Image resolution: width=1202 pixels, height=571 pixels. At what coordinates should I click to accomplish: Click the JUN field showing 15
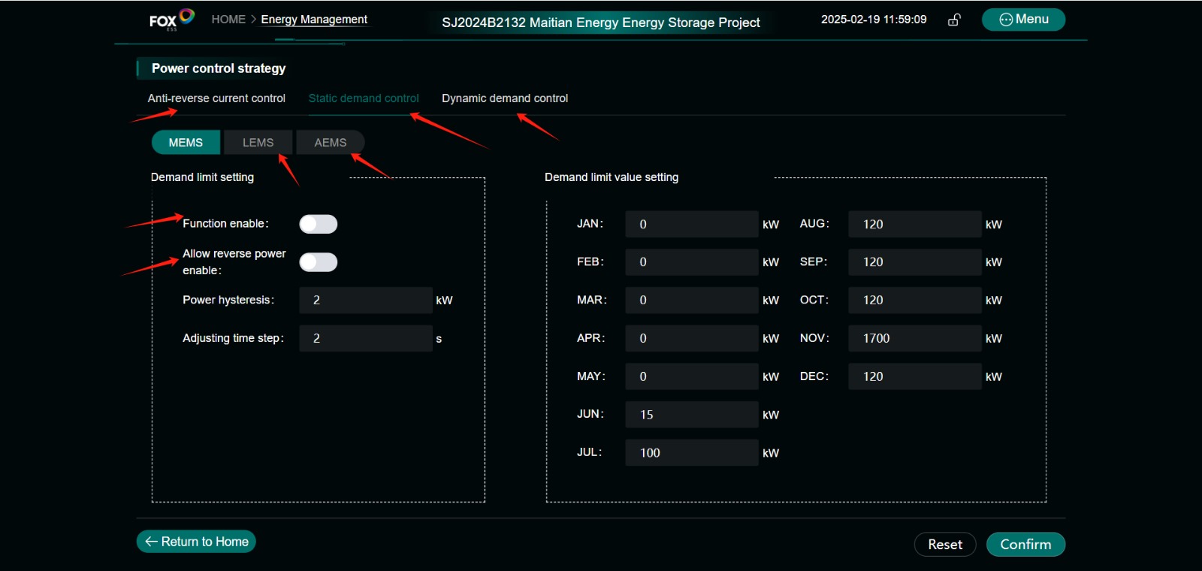(x=692, y=415)
